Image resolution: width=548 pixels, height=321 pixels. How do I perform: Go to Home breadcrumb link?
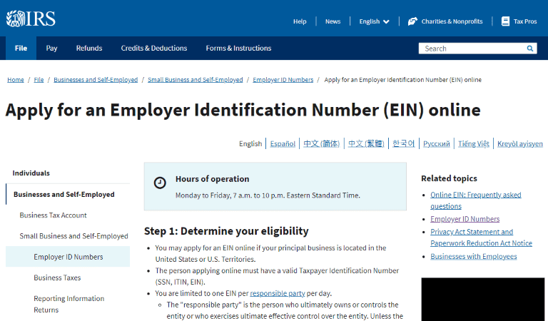16,80
